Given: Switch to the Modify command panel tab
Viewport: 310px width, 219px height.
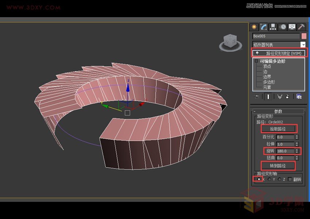Looking at the screenshot, I should click(x=264, y=27).
